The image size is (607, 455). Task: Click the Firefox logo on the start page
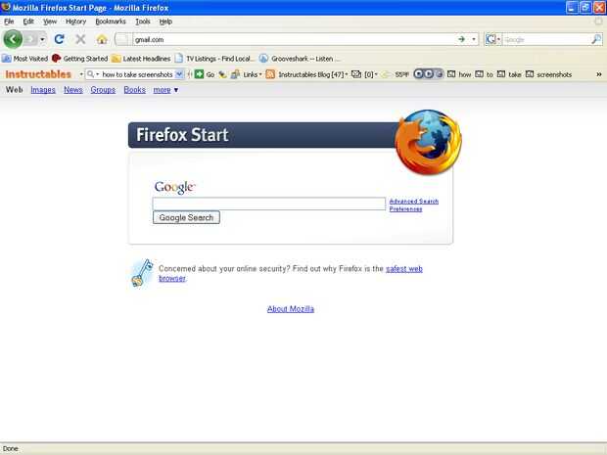click(428, 142)
